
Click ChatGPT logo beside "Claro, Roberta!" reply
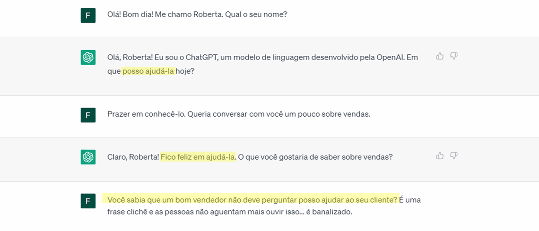pos(88,157)
